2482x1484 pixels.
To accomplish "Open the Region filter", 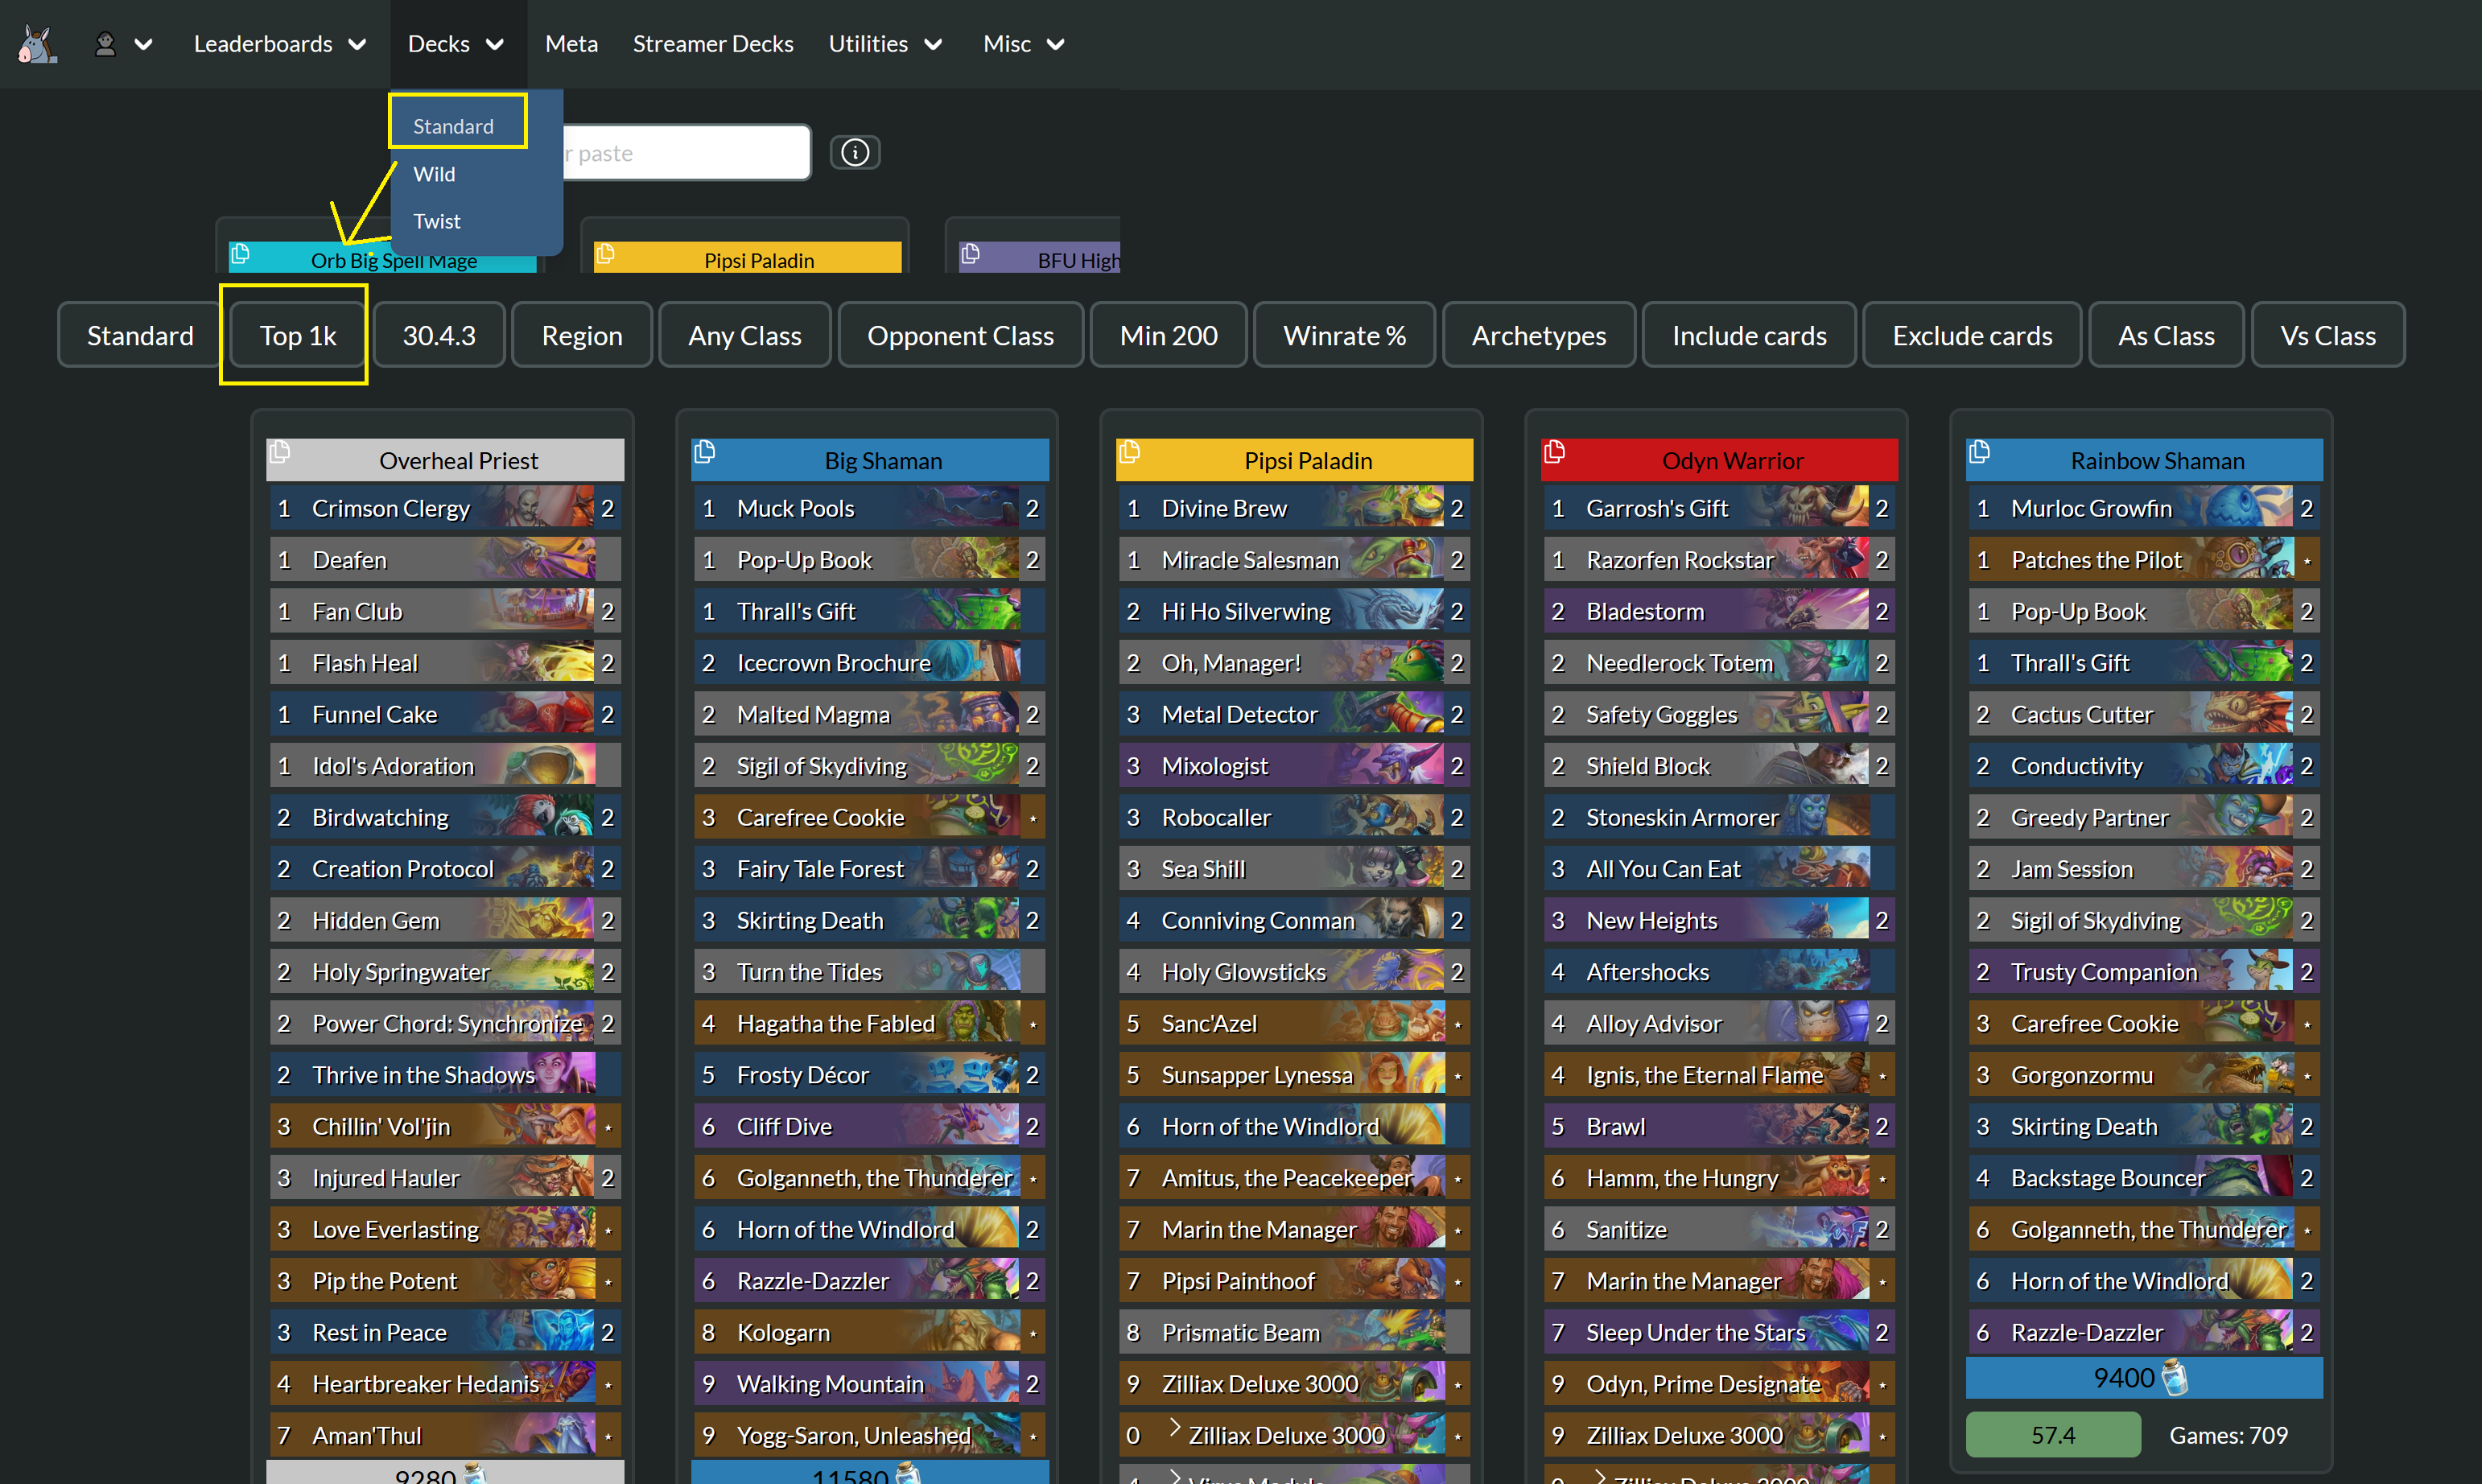I will 582,335.
